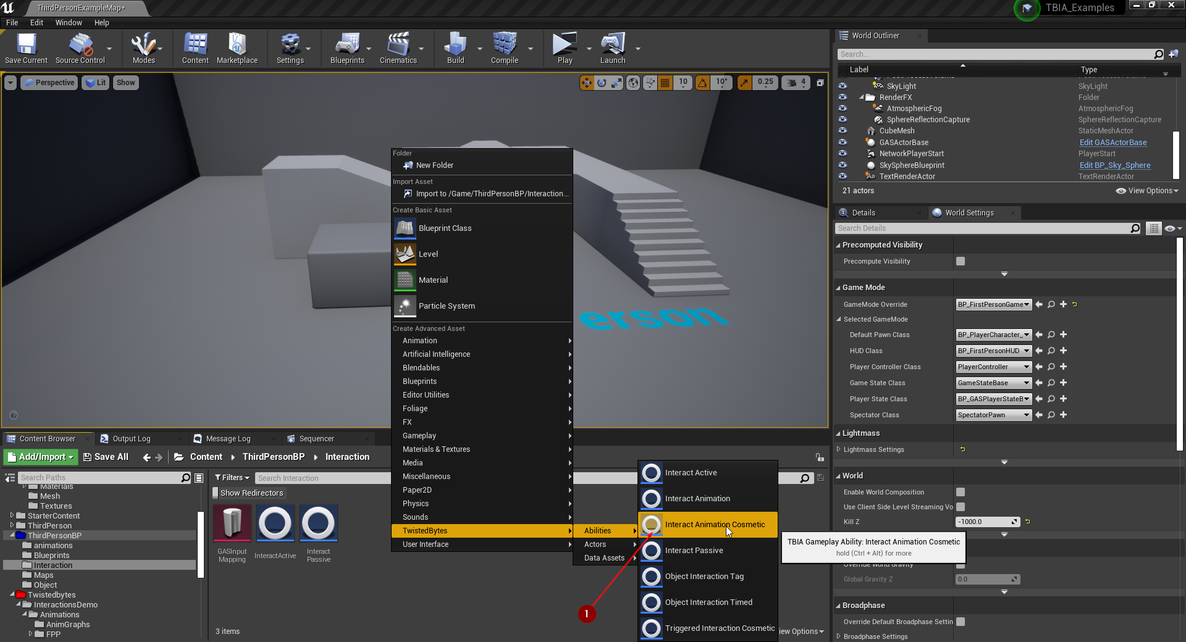1186x642 pixels.
Task: Toggle grid snapping in viewport toolbar
Action: (x=665, y=82)
